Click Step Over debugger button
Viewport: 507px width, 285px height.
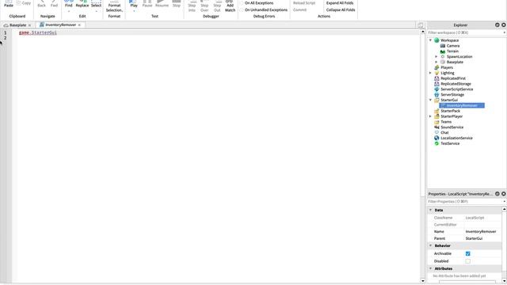click(x=204, y=6)
